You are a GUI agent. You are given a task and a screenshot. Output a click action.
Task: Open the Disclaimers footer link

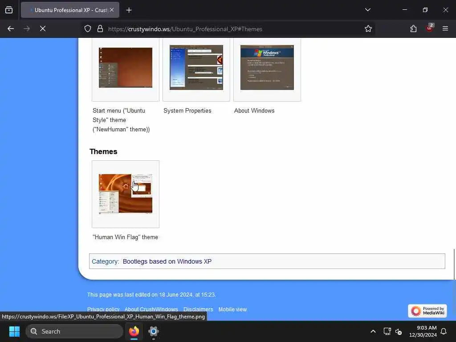coord(198,309)
